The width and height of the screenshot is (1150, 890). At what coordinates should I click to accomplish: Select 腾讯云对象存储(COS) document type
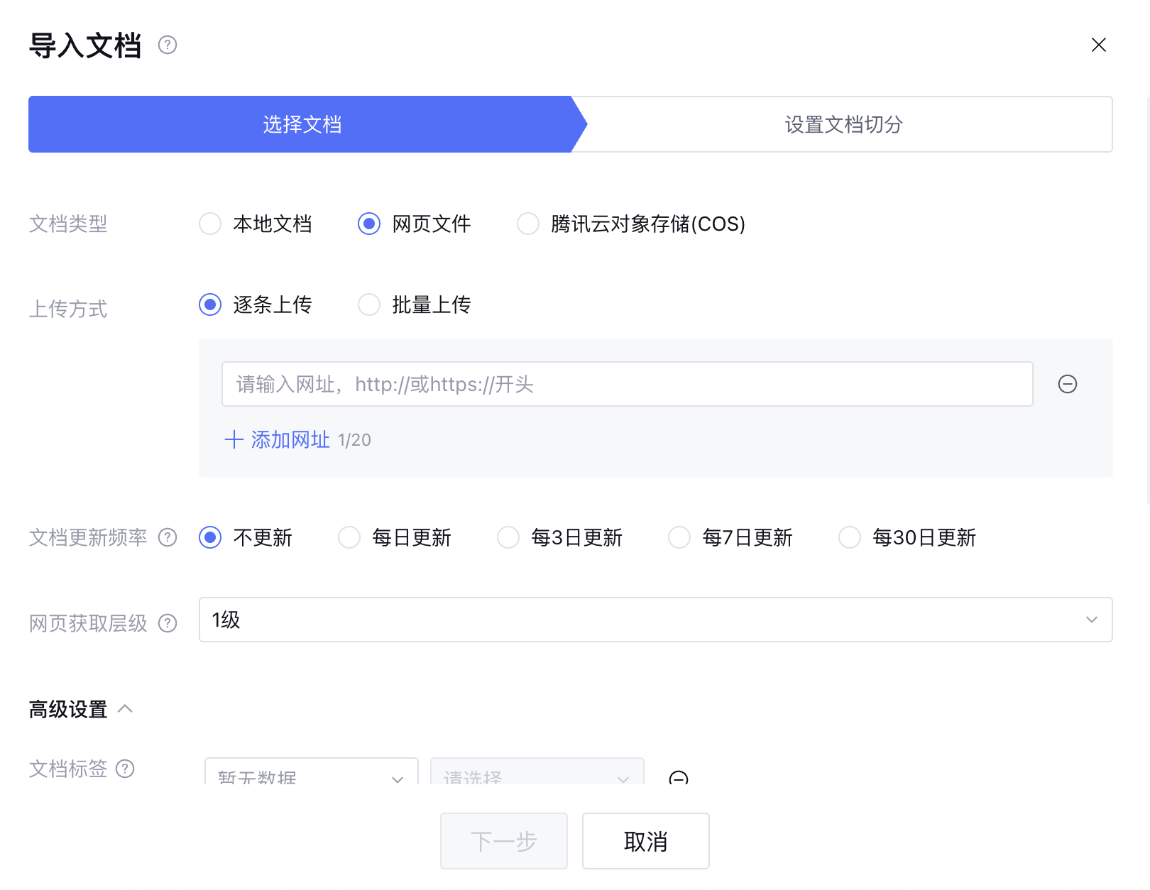coord(528,224)
